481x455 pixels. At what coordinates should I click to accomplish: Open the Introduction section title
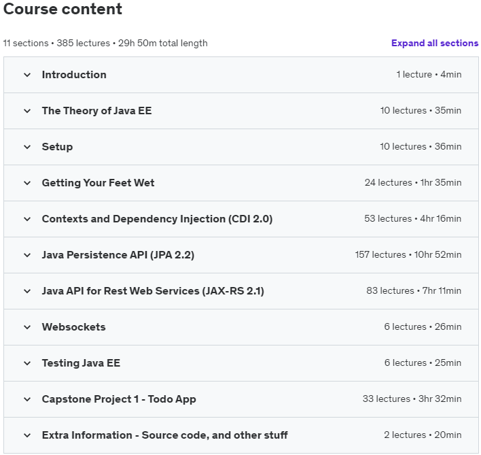pos(74,75)
